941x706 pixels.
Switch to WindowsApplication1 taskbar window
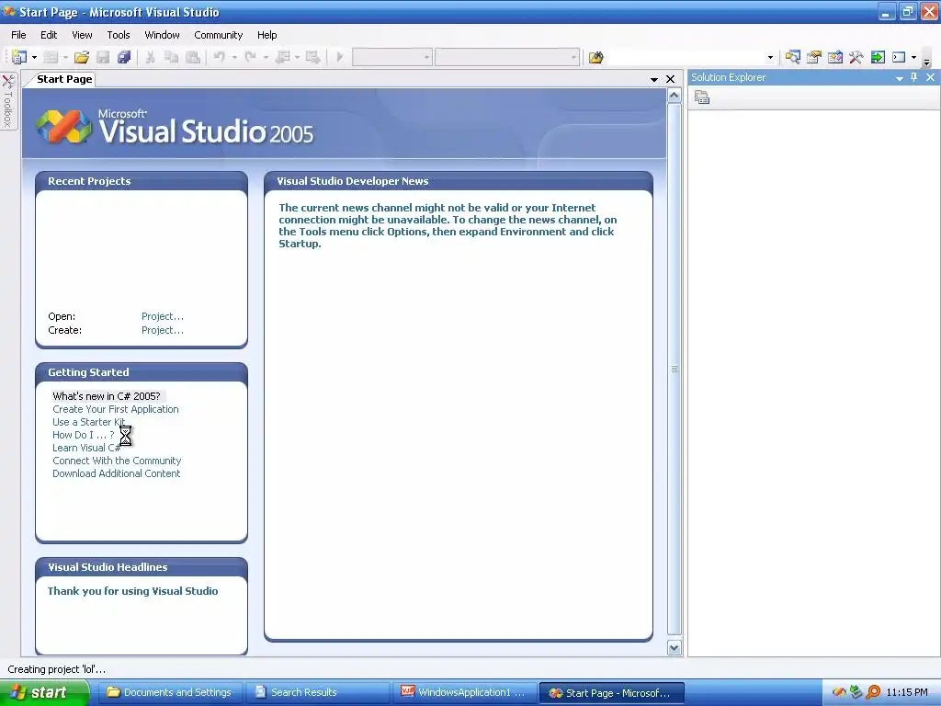(x=464, y=693)
